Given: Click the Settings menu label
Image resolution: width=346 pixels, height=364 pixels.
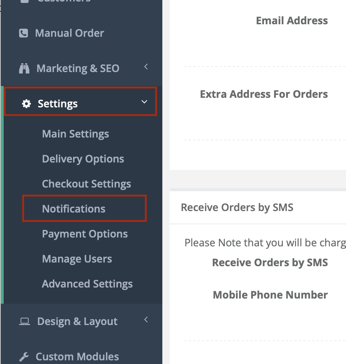Looking at the screenshot, I should coord(58,104).
